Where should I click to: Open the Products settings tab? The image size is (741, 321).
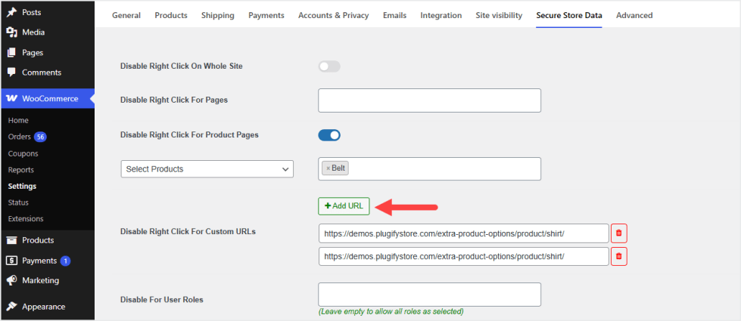point(171,16)
